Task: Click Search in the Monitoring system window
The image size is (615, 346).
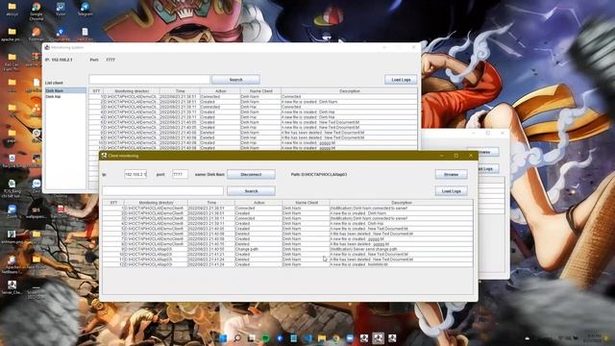Action: pyautogui.click(x=235, y=80)
